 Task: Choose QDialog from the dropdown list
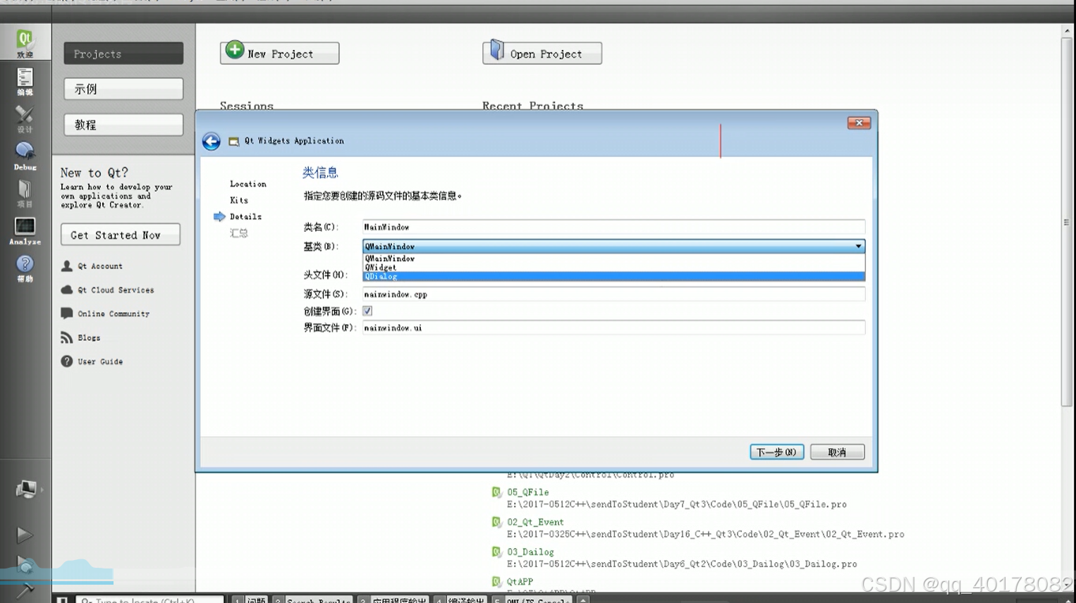click(x=613, y=277)
